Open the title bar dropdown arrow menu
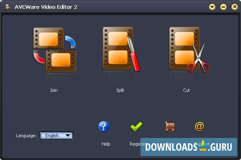The image size is (241, 160). click(212, 7)
